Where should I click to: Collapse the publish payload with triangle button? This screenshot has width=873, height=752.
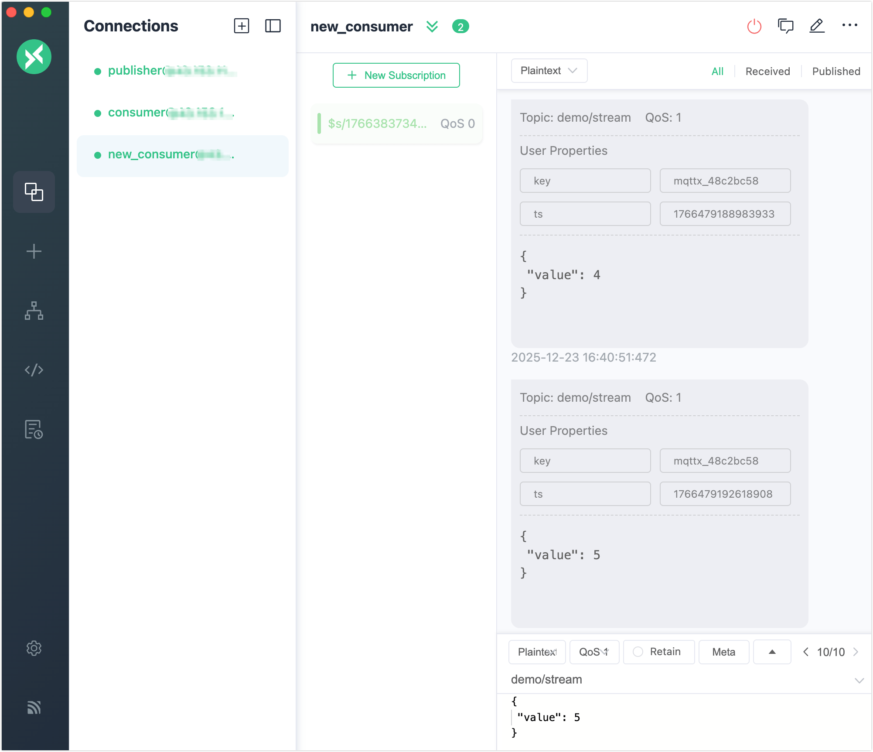[x=772, y=652]
